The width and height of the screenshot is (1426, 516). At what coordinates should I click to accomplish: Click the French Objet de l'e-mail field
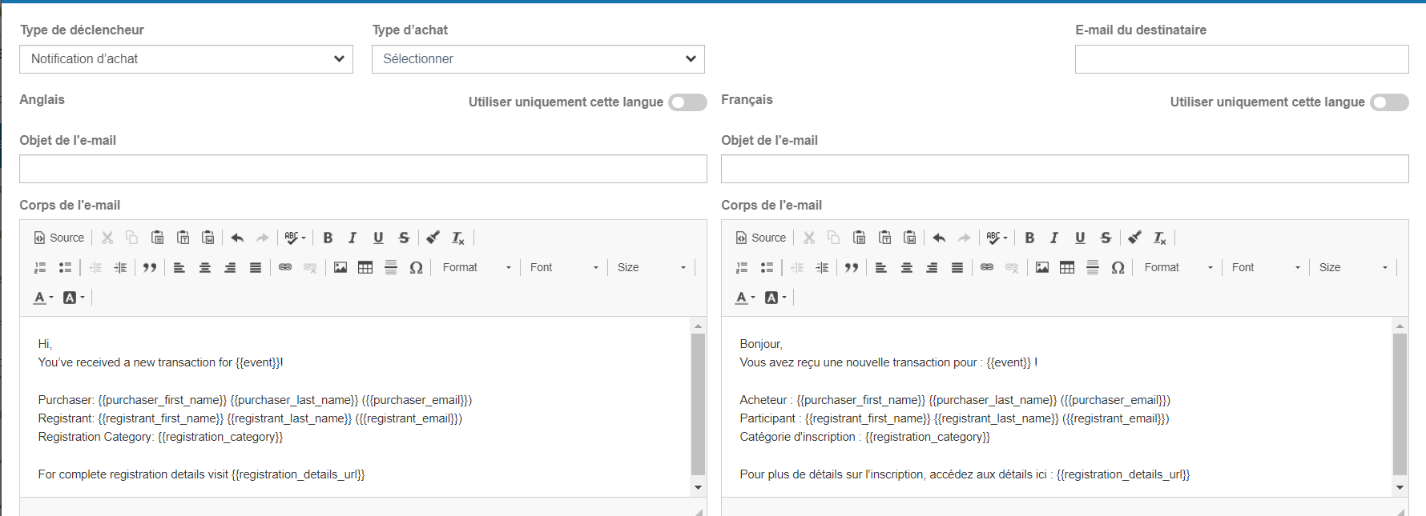(1064, 169)
